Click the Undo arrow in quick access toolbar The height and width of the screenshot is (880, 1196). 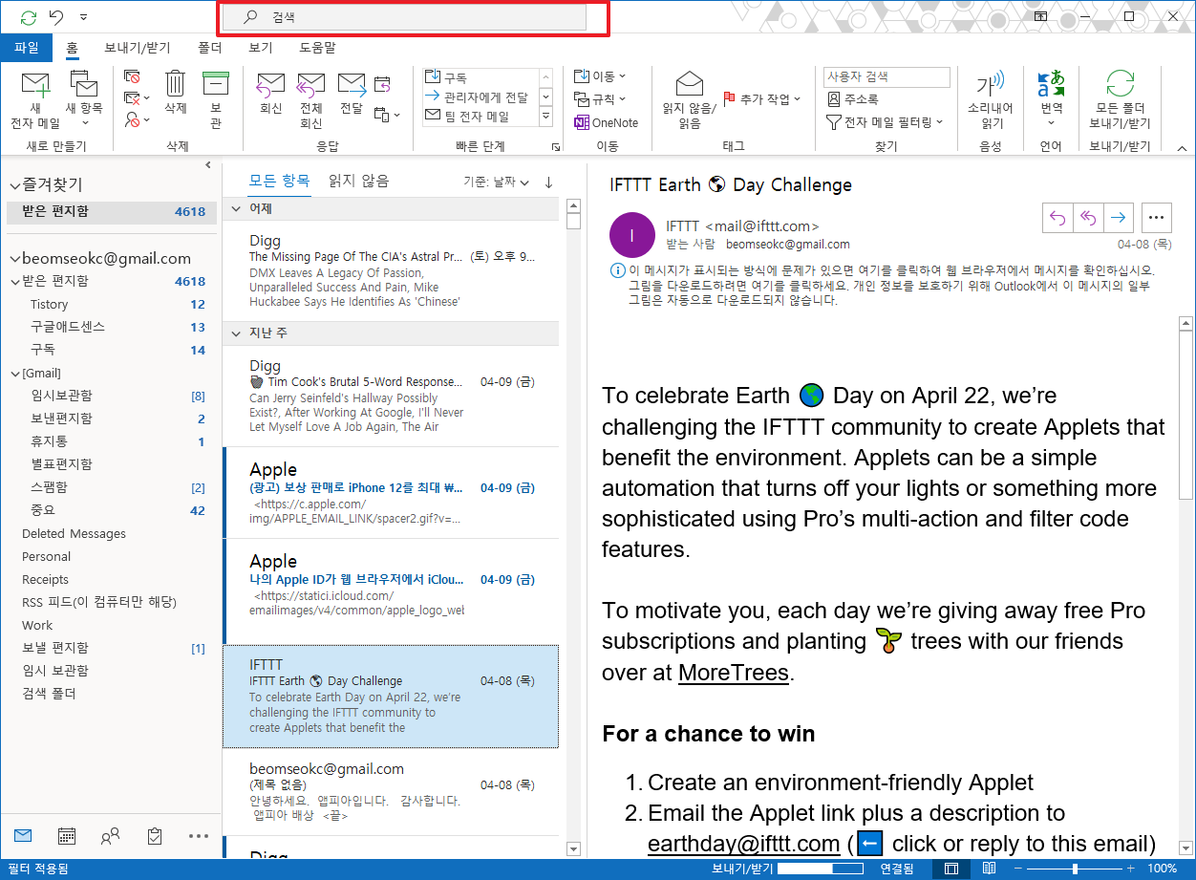coord(56,17)
